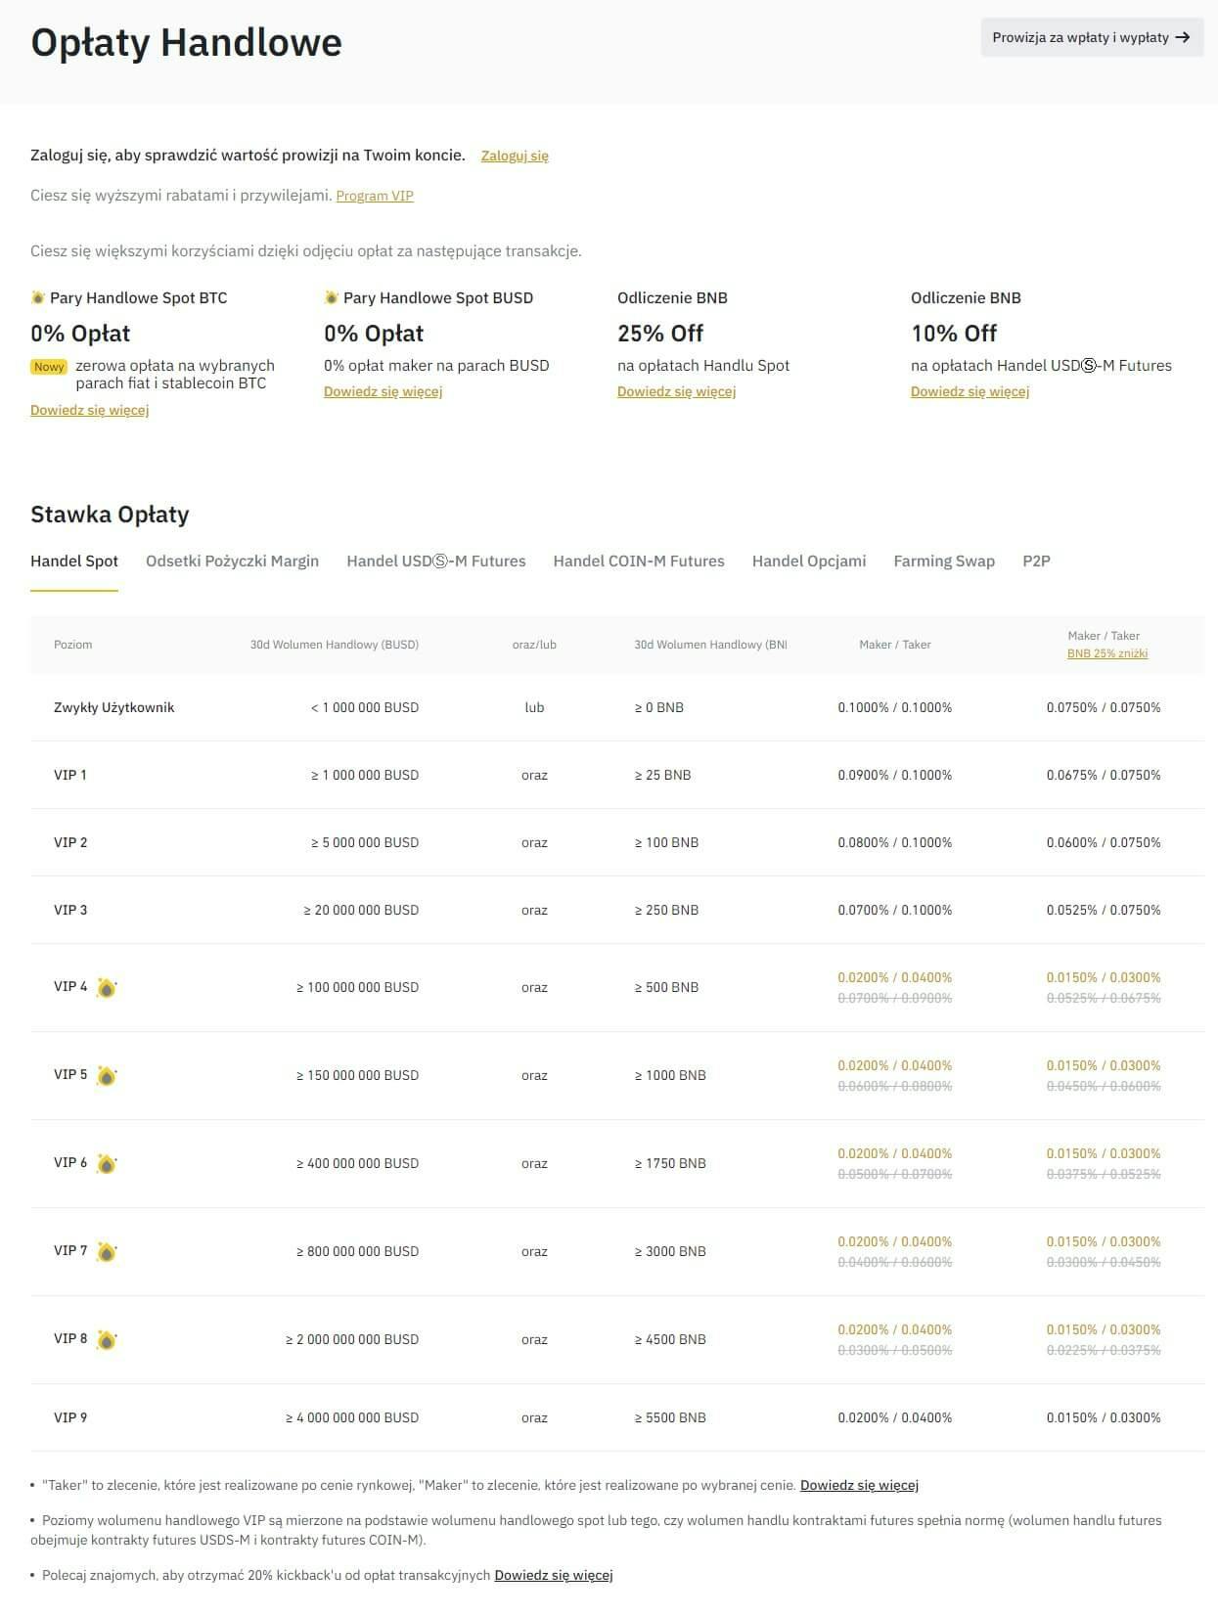Click the Poziom column header
Viewport: 1218px width, 1616px height.
[73, 645]
